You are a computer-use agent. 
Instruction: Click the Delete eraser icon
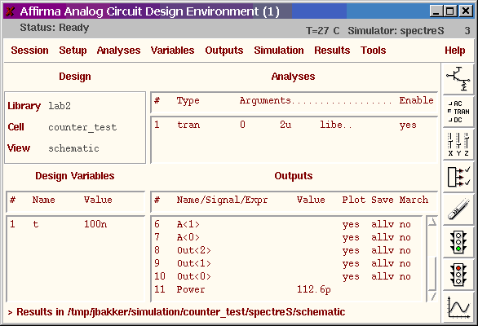[x=458, y=209]
